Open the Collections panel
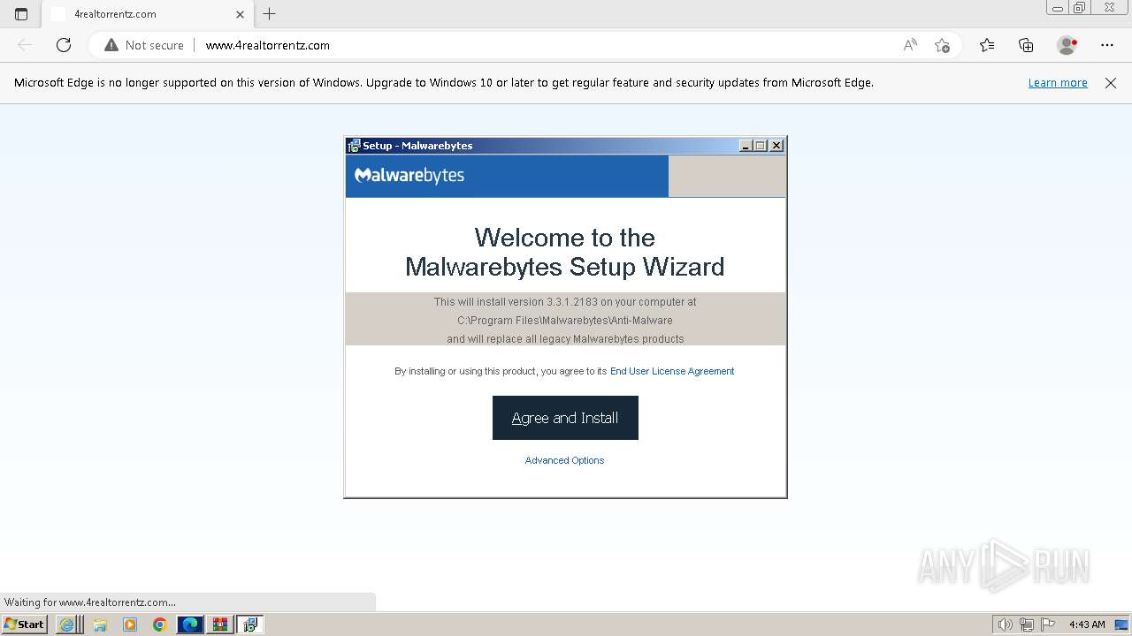 click(x=1026, y=45)
